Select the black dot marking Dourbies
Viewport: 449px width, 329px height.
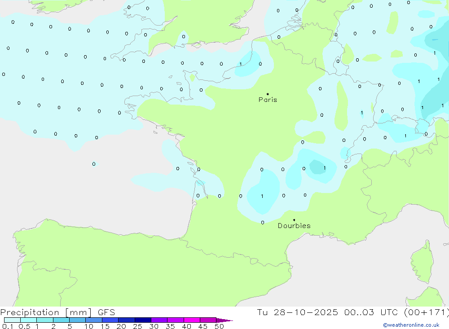pos(294,220)
